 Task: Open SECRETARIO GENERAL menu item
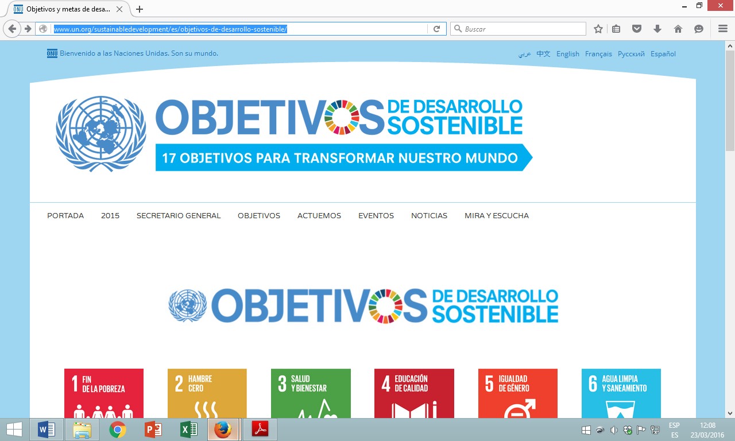[x=179, y=216]
